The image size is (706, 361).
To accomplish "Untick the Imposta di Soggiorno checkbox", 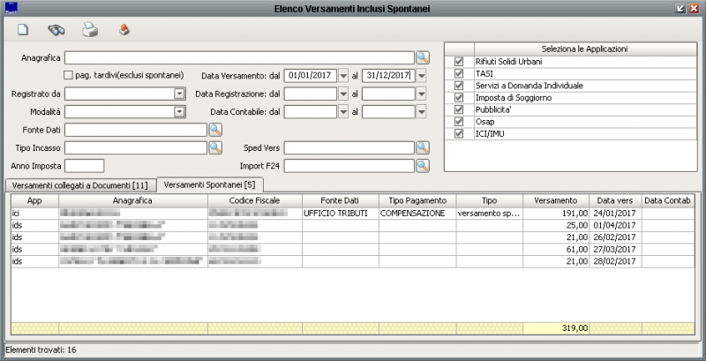I will click(x=458, y=98).
